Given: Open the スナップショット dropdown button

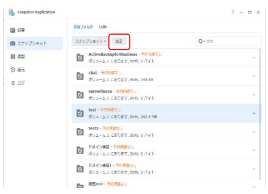Looking at the screenshot, I should click(90, 42).
